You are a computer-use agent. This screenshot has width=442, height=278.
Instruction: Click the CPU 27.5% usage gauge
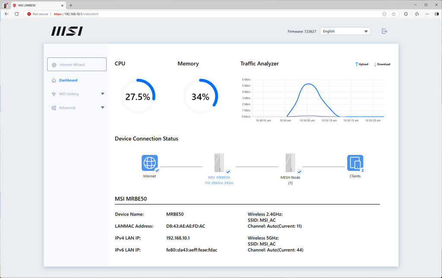pyautogui.click(x=138, y=97)
